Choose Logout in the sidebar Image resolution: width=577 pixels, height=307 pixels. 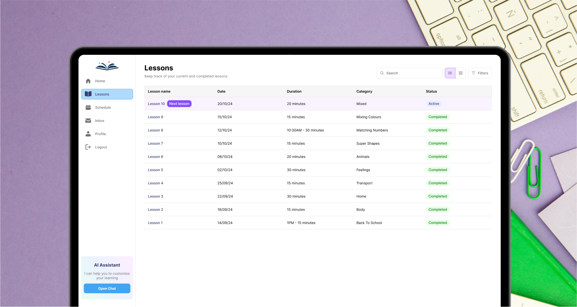(x=107, y=147)
